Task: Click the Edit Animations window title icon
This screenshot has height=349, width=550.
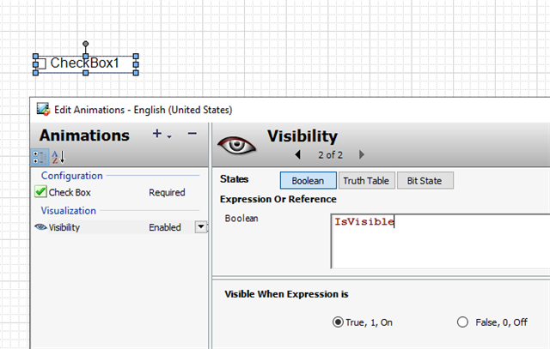Action: [x=43, y=109]
